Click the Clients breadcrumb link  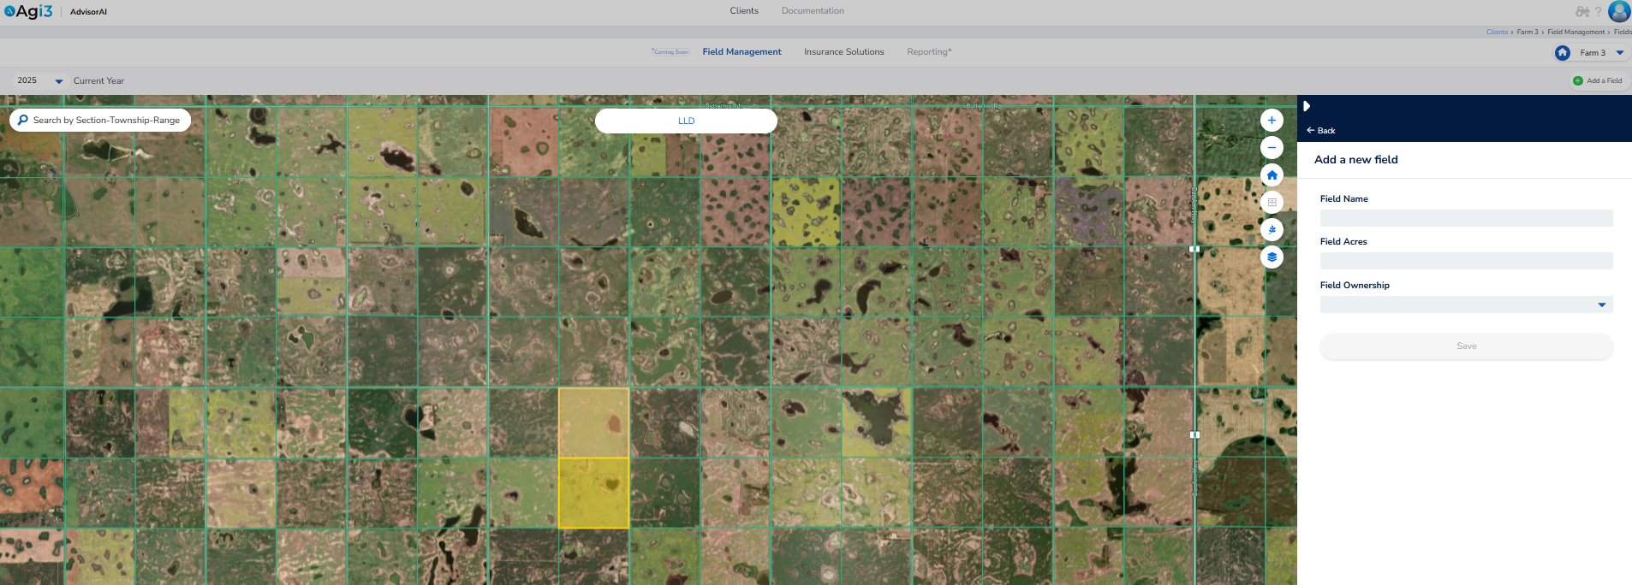tap(1497, 32)
